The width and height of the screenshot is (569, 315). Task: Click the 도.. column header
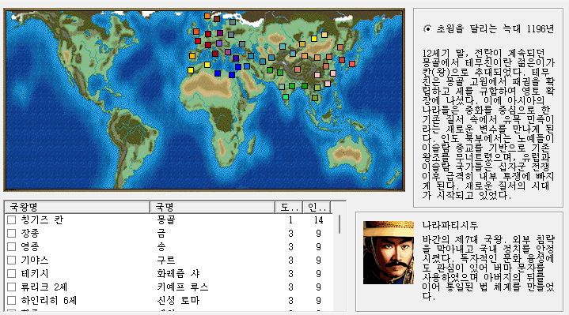pyautogui.click(x=289, y=207)
